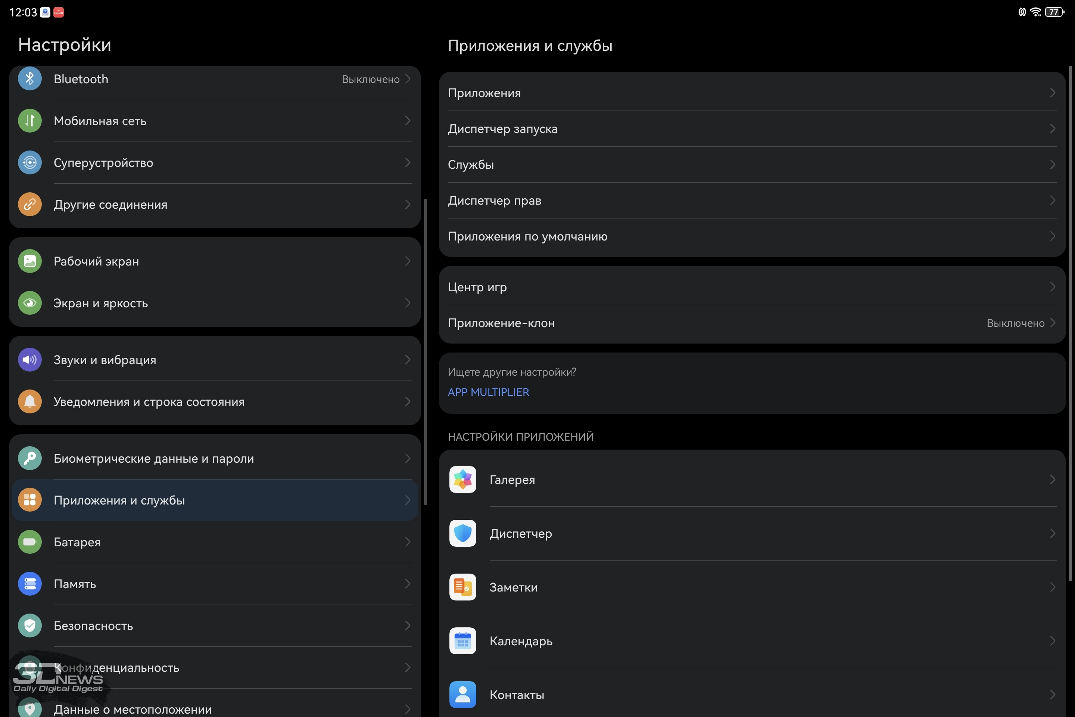Tap the Приложения и службы orange grid icon
This screenshot has width=1075, height=717.
point(30,500)
